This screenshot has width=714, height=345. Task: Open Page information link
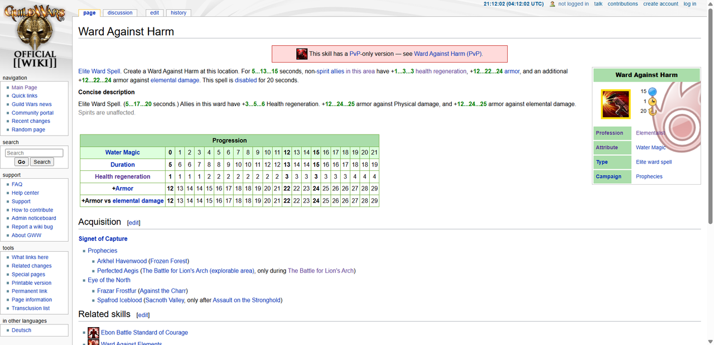(32, 300)
